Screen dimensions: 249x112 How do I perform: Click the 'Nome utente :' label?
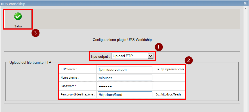click(70, 78)
